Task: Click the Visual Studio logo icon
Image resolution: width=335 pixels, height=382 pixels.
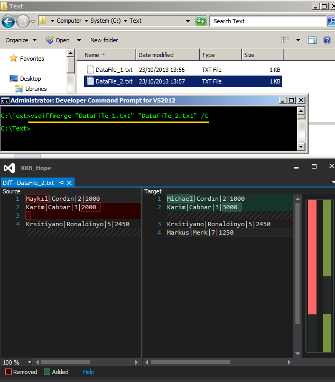Action: coord(9,168)
